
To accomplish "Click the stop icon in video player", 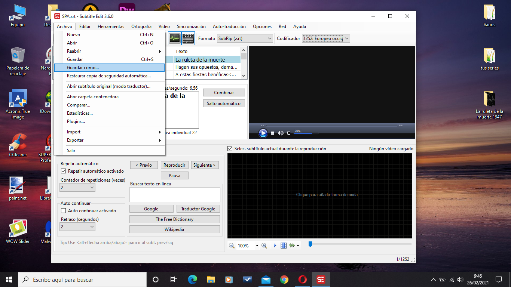I will click(273, 133).
